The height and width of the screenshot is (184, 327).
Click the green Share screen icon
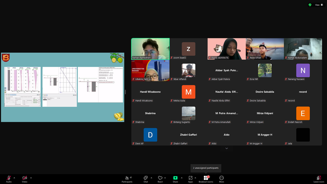point(175,178)
